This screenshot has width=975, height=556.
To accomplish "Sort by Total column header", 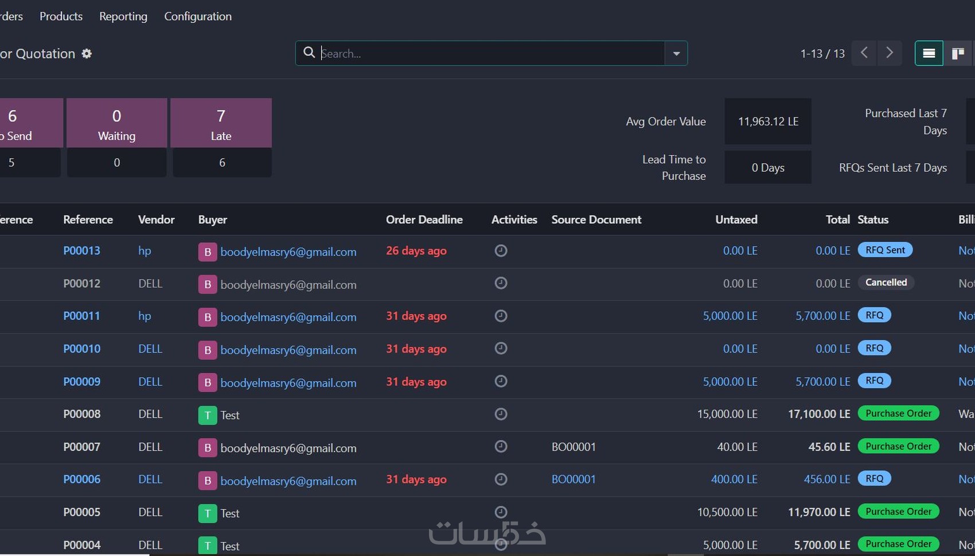I will point(838,220).
